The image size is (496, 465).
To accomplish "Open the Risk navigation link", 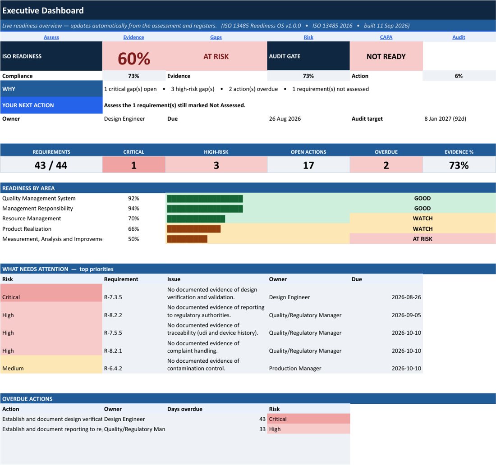I will [308, 37].
